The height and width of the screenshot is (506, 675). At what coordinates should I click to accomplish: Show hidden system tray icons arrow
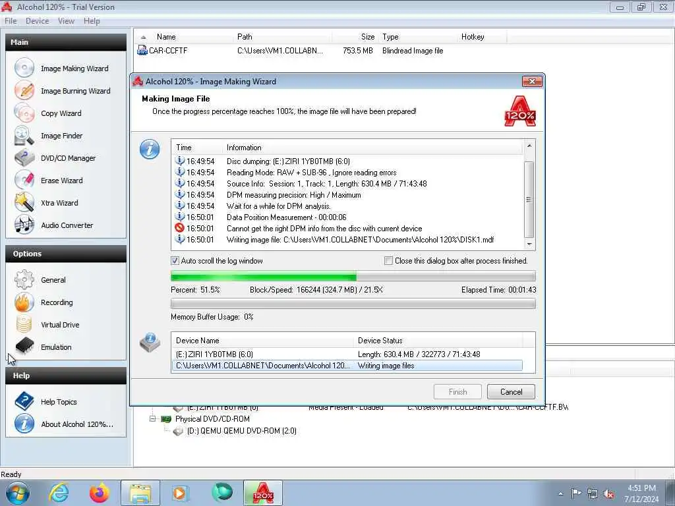560,493
